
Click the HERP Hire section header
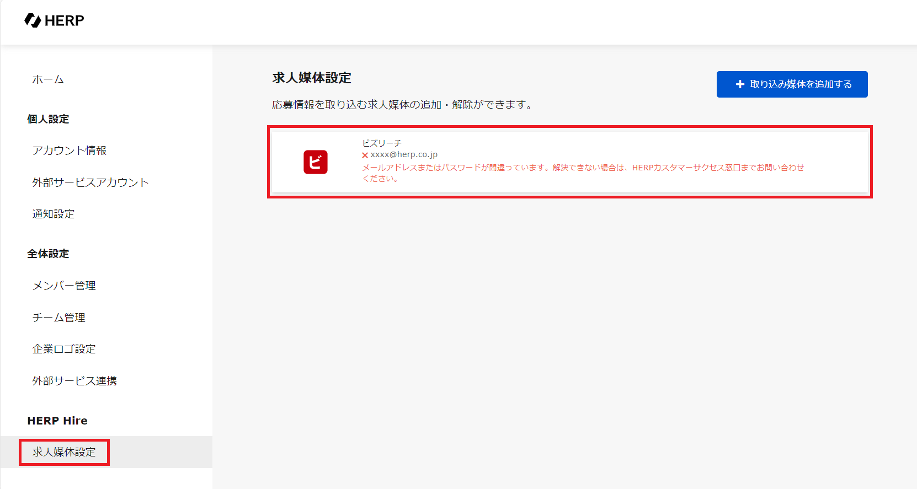[x=57, y=421]
